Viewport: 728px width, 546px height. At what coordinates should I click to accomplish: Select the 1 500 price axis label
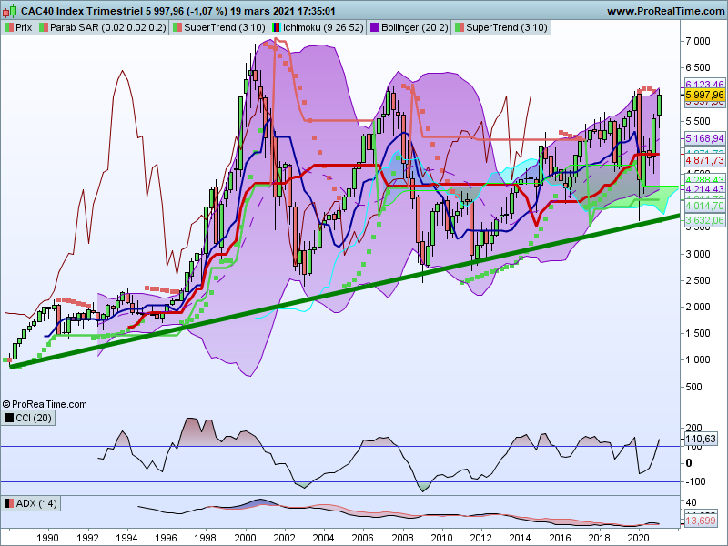click(698, 333)
